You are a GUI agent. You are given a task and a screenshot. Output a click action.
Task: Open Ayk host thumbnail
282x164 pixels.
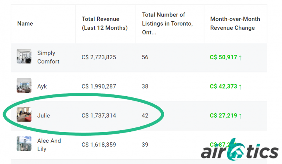pos(24,85)
